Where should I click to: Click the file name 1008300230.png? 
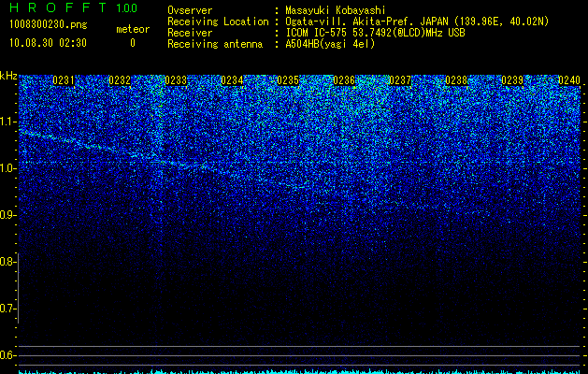coord(49,25)
